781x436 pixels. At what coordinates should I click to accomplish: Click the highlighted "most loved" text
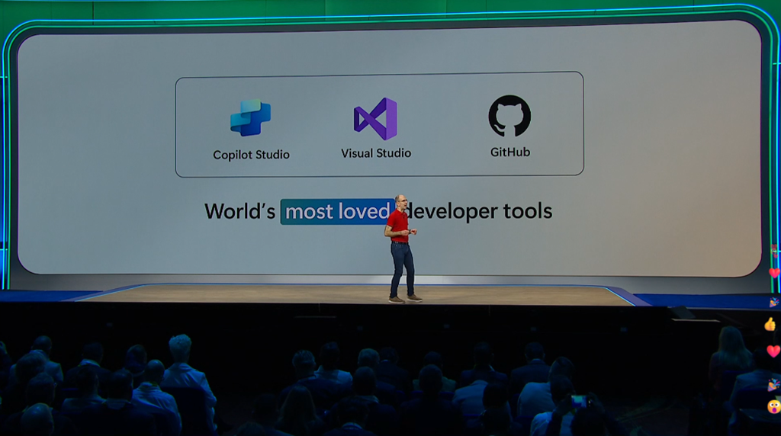coord(337,212)
